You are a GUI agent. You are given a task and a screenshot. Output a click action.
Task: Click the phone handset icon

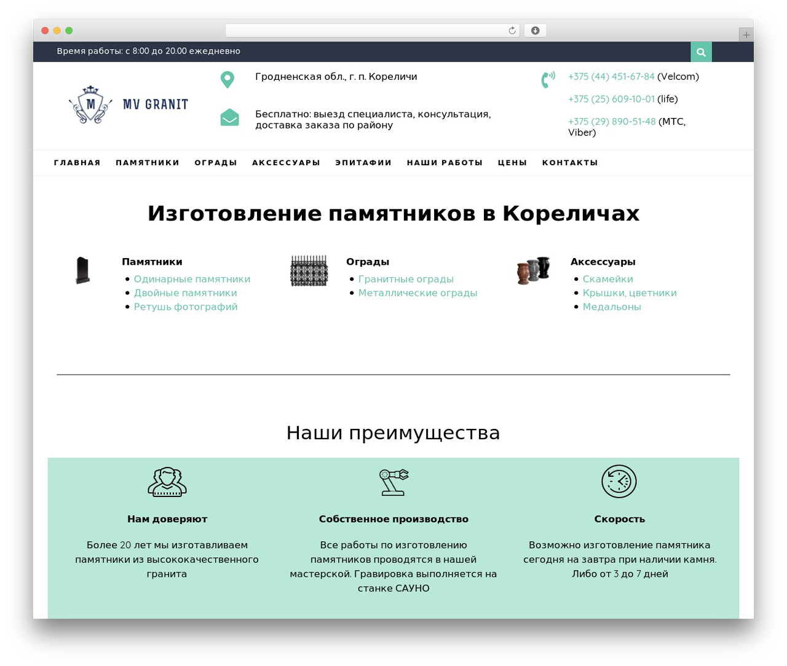coord(548,80)
